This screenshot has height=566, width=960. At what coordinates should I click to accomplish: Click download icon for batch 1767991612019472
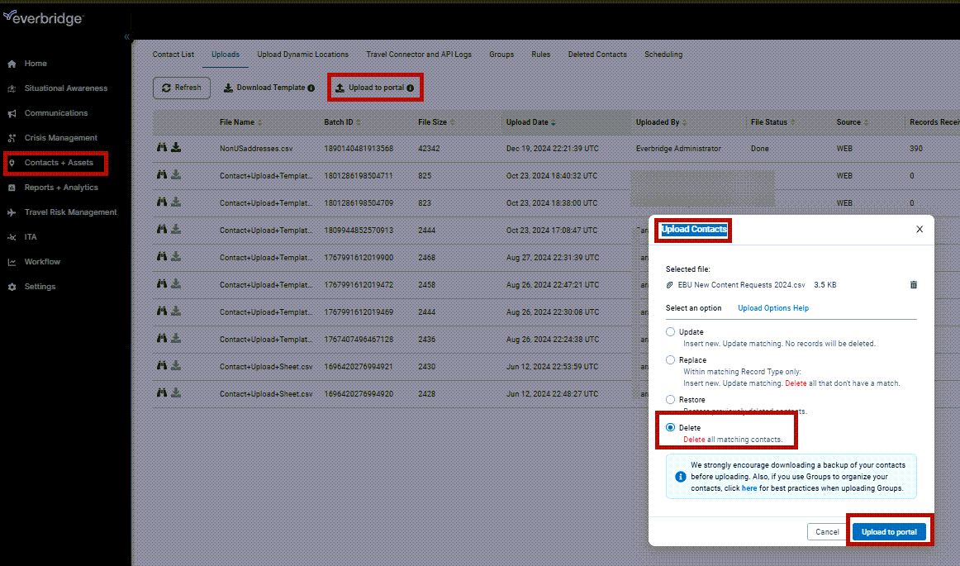176,283
